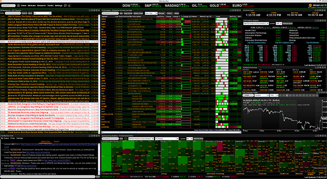This screenshot has width=327, height=179.
Task: Click the Option Chain button
Action: 138,13
